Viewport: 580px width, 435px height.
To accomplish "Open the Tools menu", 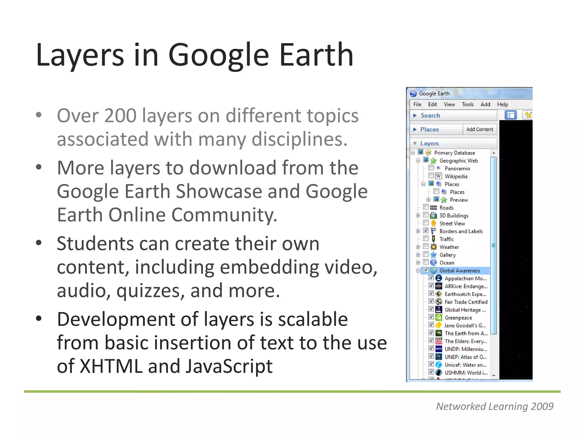I will pos(468,105).
